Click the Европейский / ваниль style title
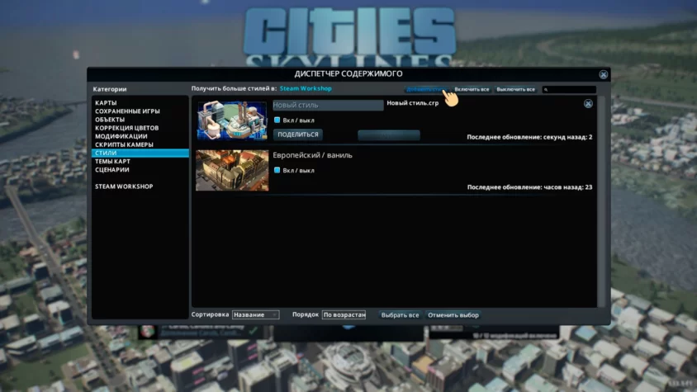The height and width of the screenshot is (392, 697). pyautogui.click(x=312, y=155)
